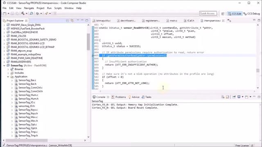Screen dimensions: 262x147
Task: Open the Scripts menu
Action: pyautogui.click(x=58, y=8)
